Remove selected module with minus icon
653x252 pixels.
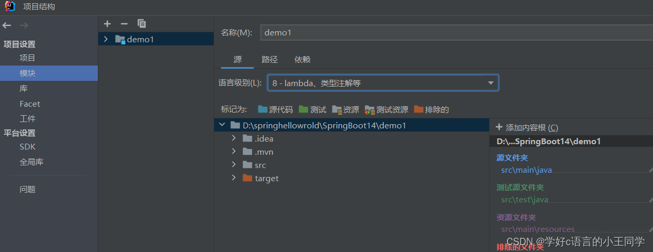[124, 24]
